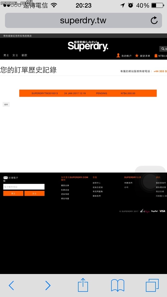Click the © SUPERDRY 2017 text
Image resolution: width=167 pixels, height=297 pixels.
[x=129, y=212]
